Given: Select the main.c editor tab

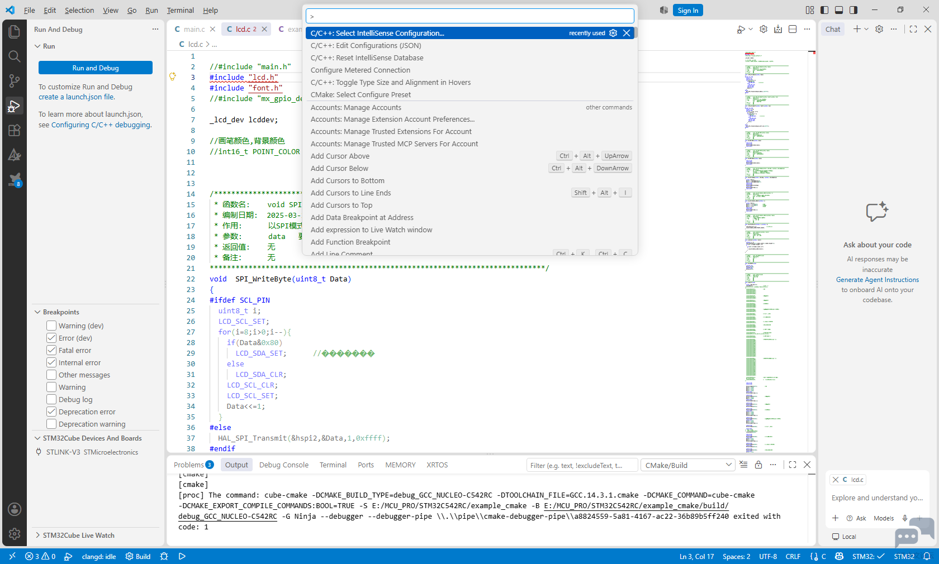Looking at the screenshot, I should [x=194, y=29].
